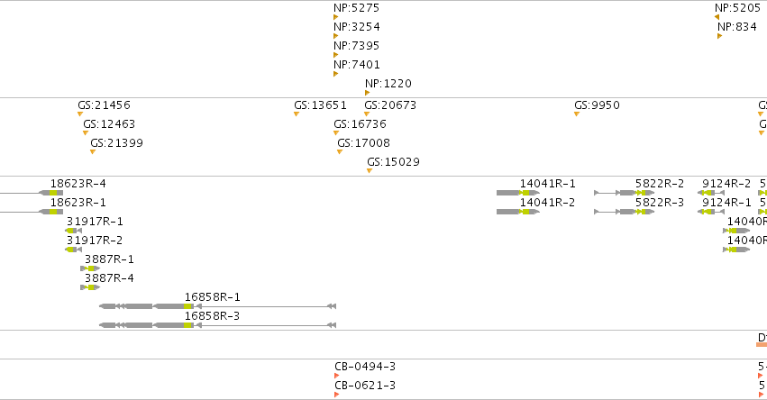The height and width of the screenshot is (400, 767).
Task: Click the GS:21456 insertion label
Action: 104,105
